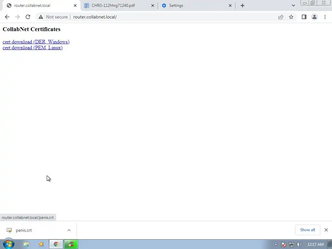
Task: Open the tab search dropdown arrow
Action: point(293,6)
